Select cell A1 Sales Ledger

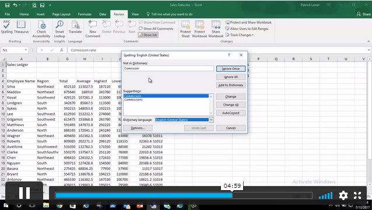tap(21, 65)
